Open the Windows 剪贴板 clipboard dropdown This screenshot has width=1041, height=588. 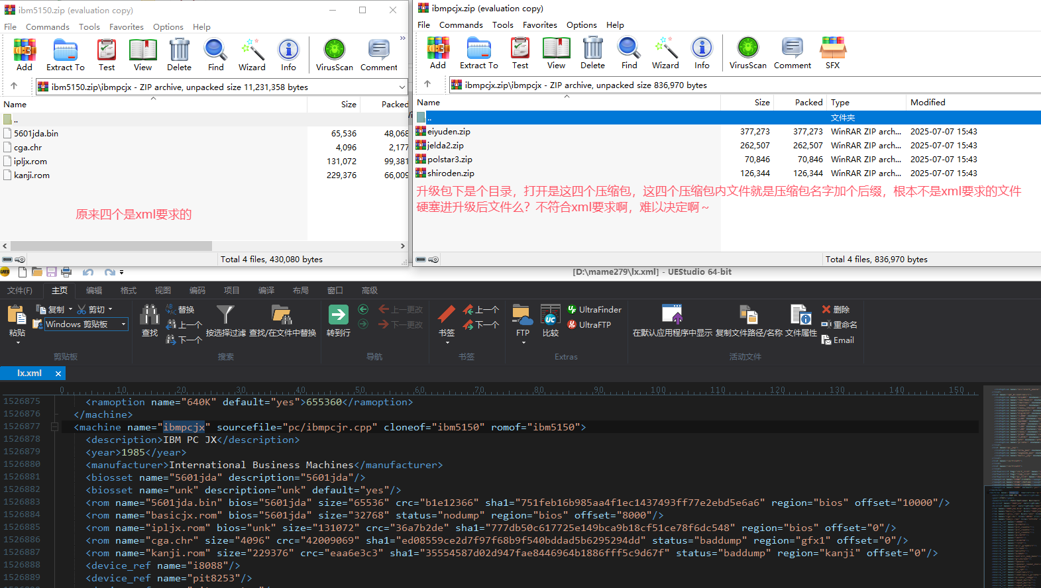(123, 324)
